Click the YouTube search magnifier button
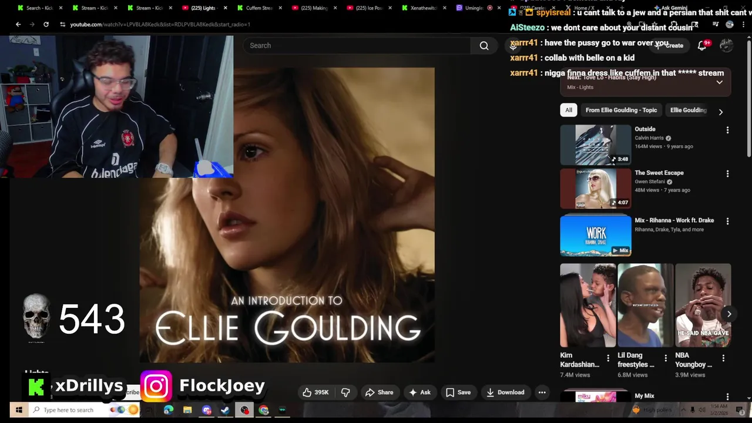Viewport: 752px width, 423px height. pyautogui.click(x=484, y=46)
